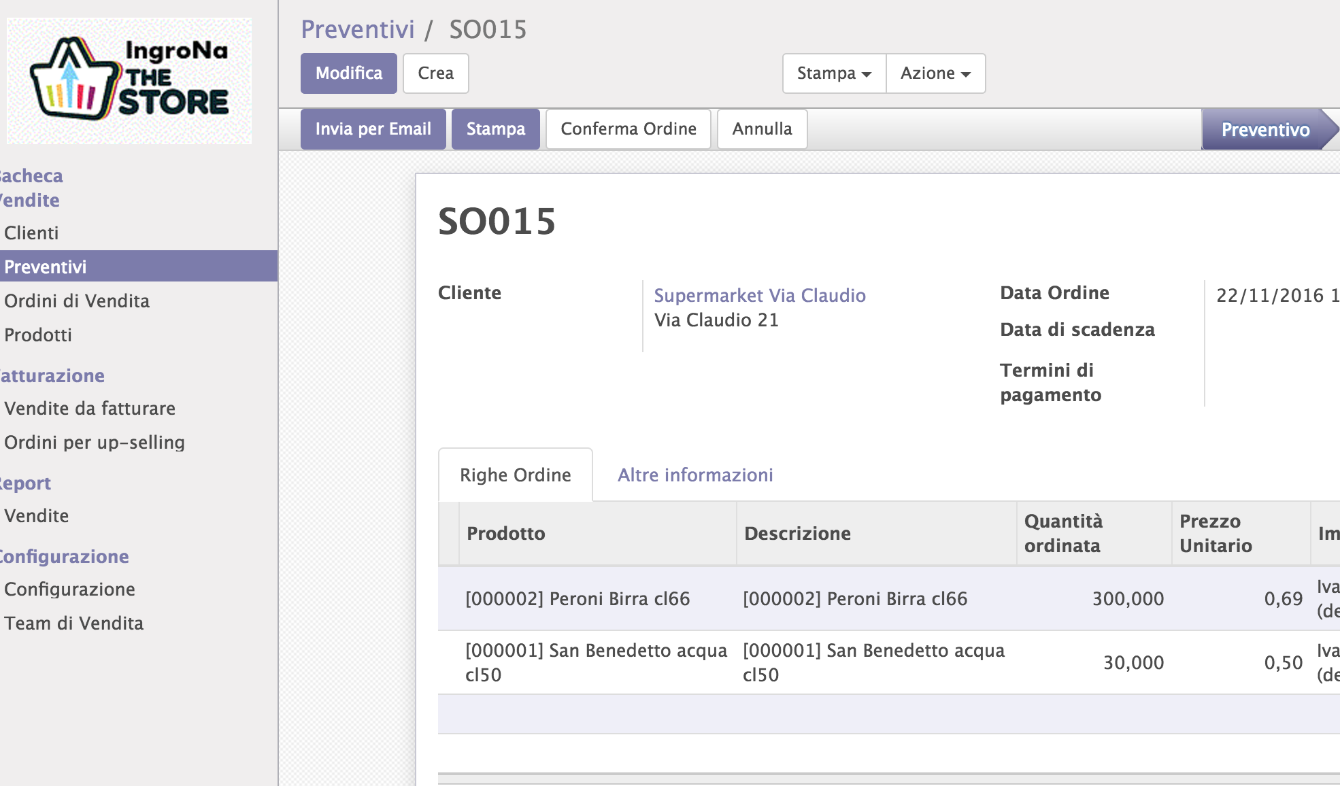Image resolution: width=1340 pixels, height=786 pixels.
Task: Open Clienti in the sidebar
Action: (31, 233)
